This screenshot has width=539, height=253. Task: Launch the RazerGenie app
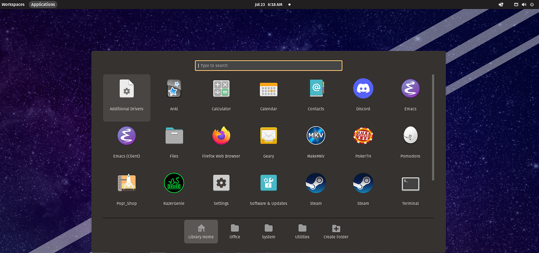174,192
